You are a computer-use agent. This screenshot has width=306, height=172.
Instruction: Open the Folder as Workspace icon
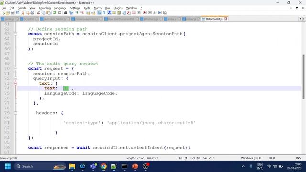click(x=134, y=13)
